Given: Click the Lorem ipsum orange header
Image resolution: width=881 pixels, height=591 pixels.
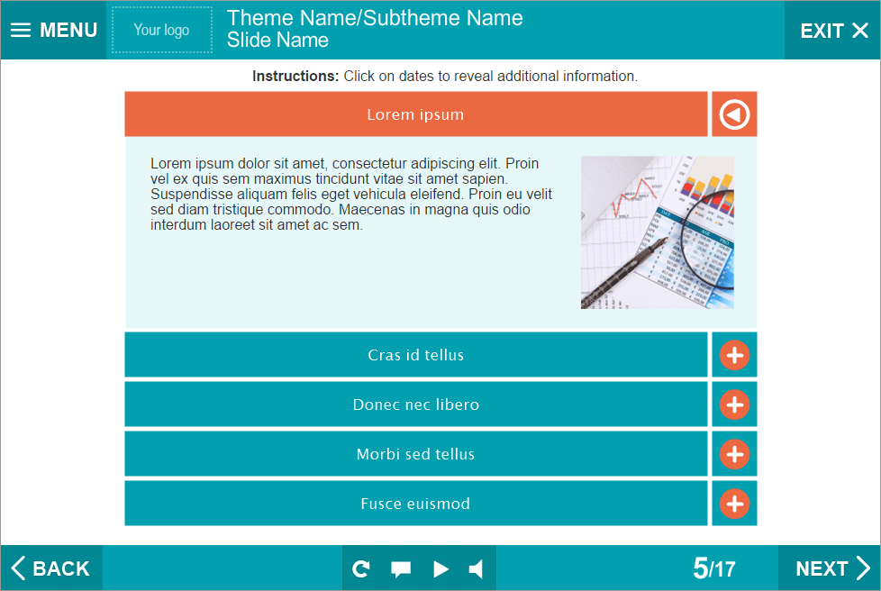Looking at the screenshot, I should tap(415, 114).
